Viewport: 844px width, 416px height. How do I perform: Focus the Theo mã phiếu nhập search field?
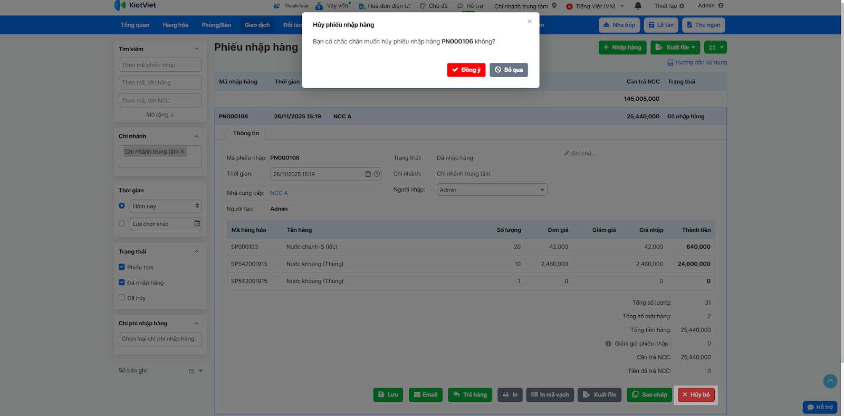click(x=160, y=65)
